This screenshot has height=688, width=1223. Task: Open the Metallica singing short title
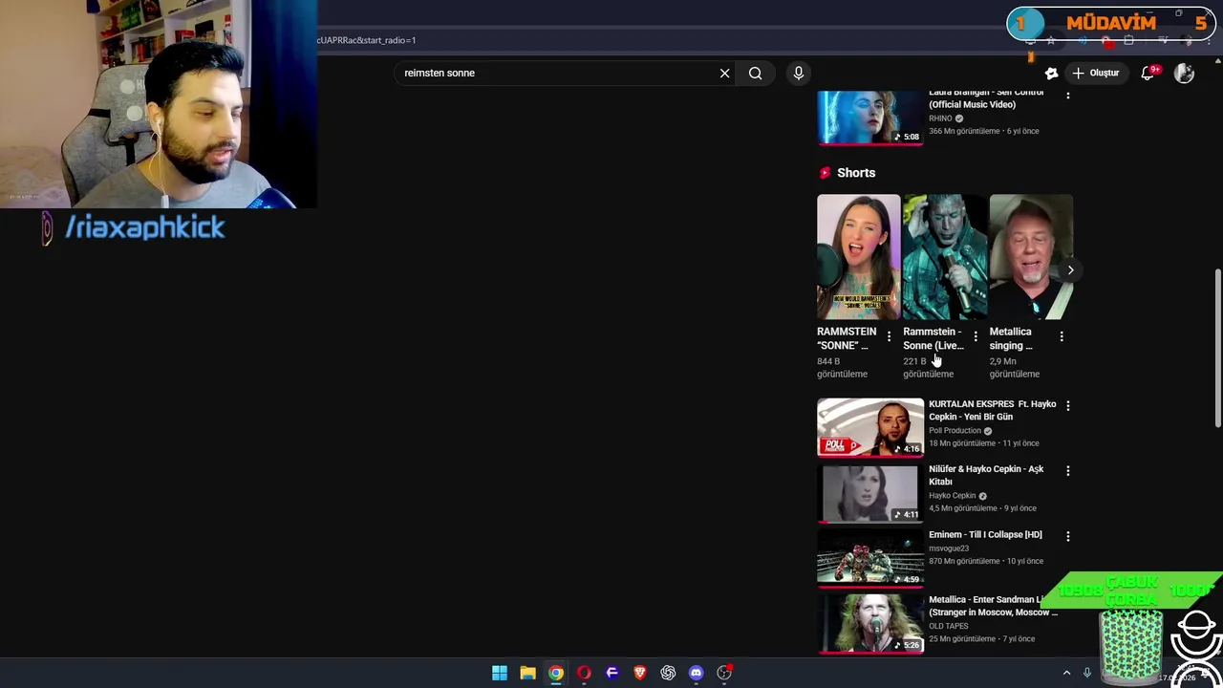coord(1011,338)
